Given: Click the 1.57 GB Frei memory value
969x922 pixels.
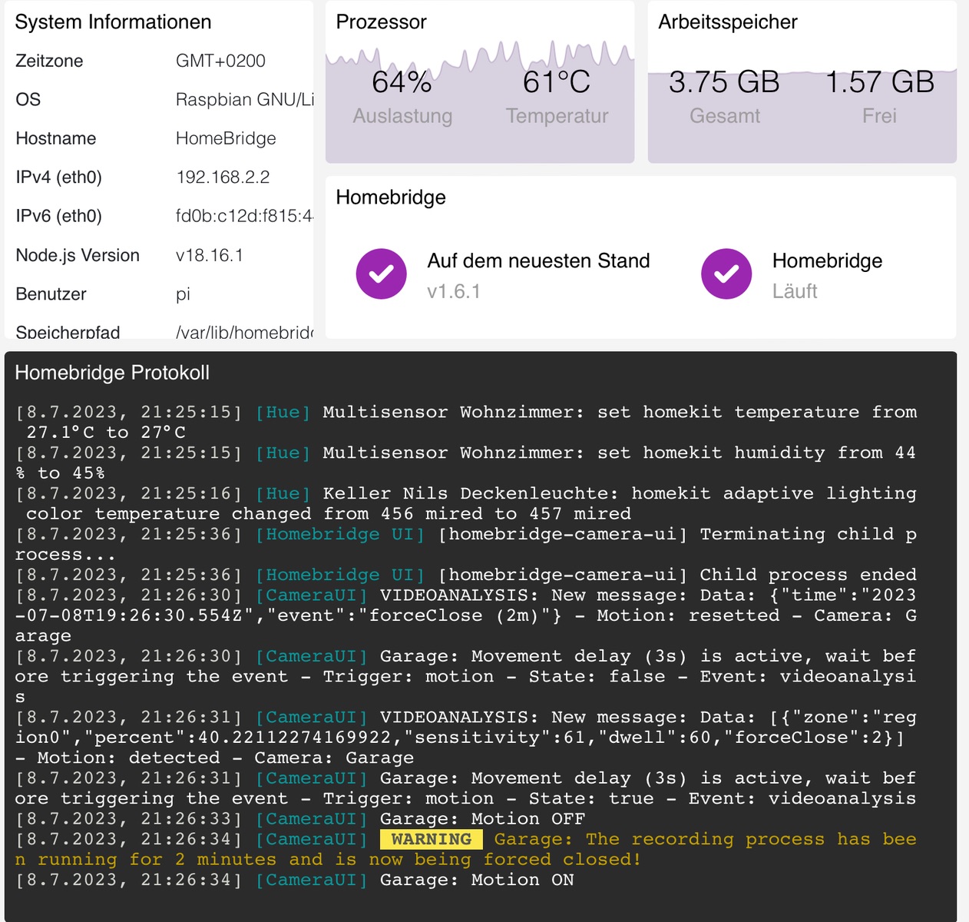Looking at the screenshot, I should tap(879, 83).
